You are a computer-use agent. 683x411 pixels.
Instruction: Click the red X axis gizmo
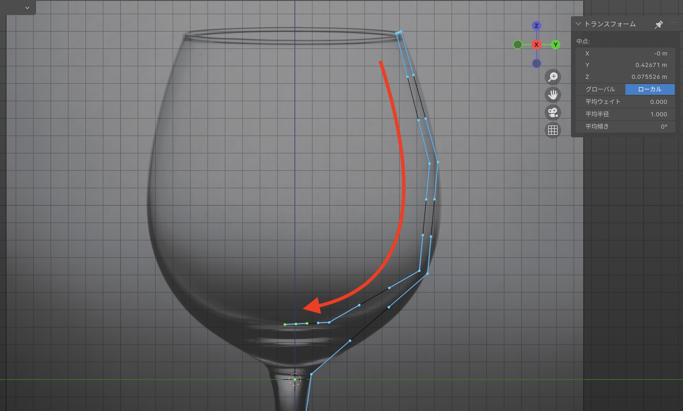[536, 45]
